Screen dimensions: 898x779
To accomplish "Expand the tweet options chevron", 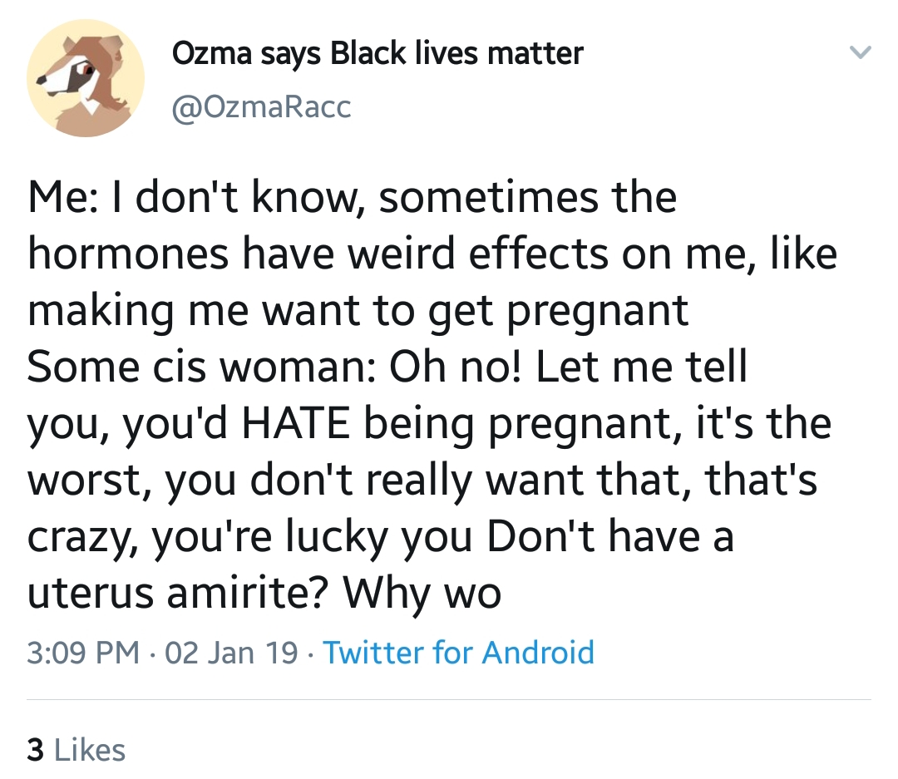I will click(x=860, y=52).
